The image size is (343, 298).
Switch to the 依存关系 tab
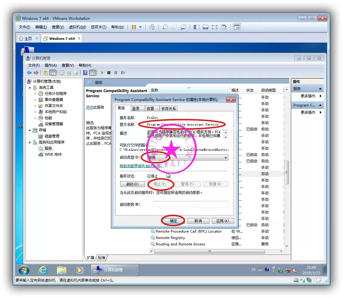(169, 109)
